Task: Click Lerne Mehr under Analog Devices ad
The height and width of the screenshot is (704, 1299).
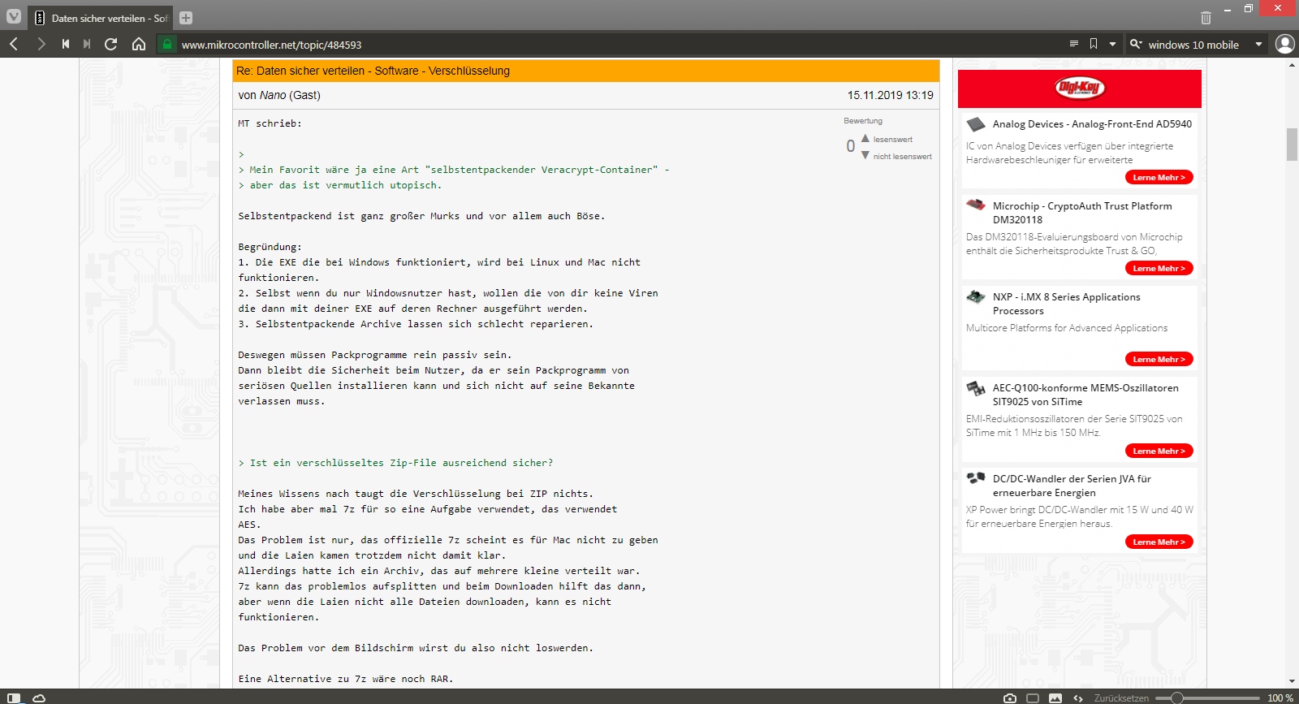Action: 1159,177
